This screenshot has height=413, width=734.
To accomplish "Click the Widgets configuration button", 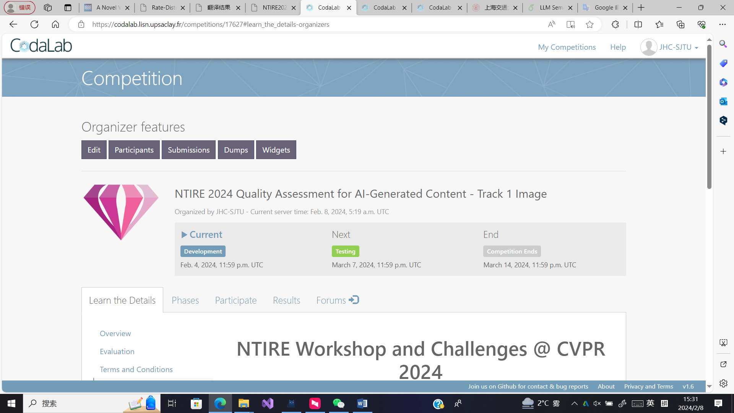I will pyautogui.click(x=276, y=150).
